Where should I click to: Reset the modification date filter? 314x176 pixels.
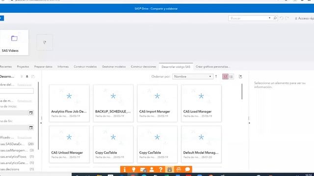[x=25, y=101]
